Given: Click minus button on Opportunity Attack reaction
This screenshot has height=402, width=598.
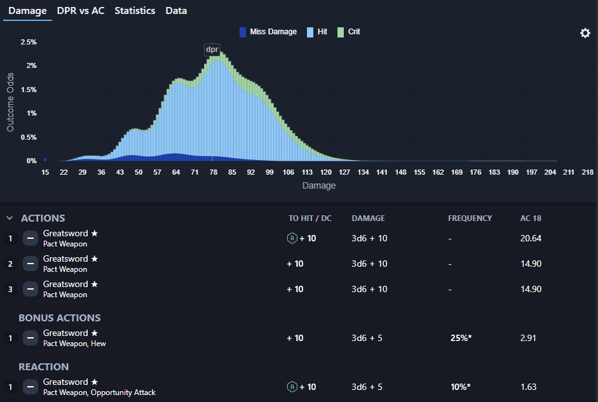Looking at the screenshot, I should tap(30, 387).
